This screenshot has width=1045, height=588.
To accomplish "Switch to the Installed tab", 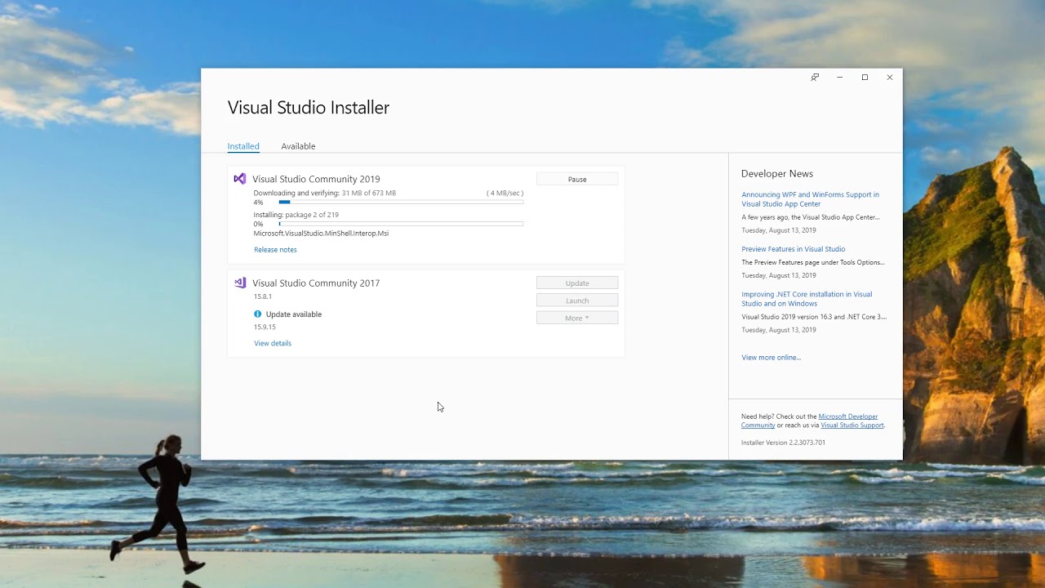I will [x=243, y=146].
